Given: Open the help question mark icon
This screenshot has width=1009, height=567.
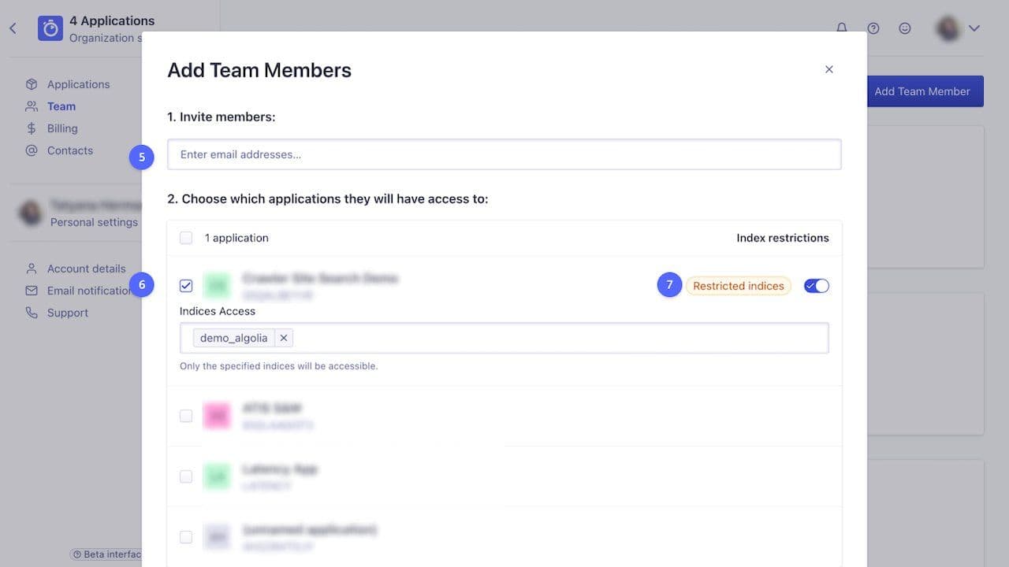Looking at the screenshot, I should (873, 28).
